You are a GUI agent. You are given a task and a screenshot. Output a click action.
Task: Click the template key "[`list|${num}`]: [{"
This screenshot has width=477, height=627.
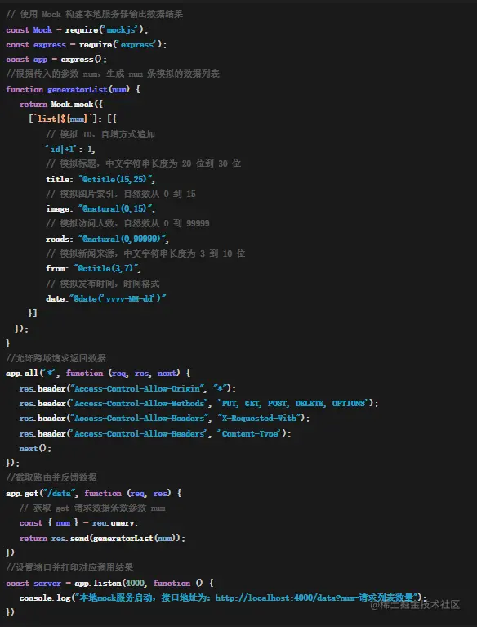click(x=73, y=119)
